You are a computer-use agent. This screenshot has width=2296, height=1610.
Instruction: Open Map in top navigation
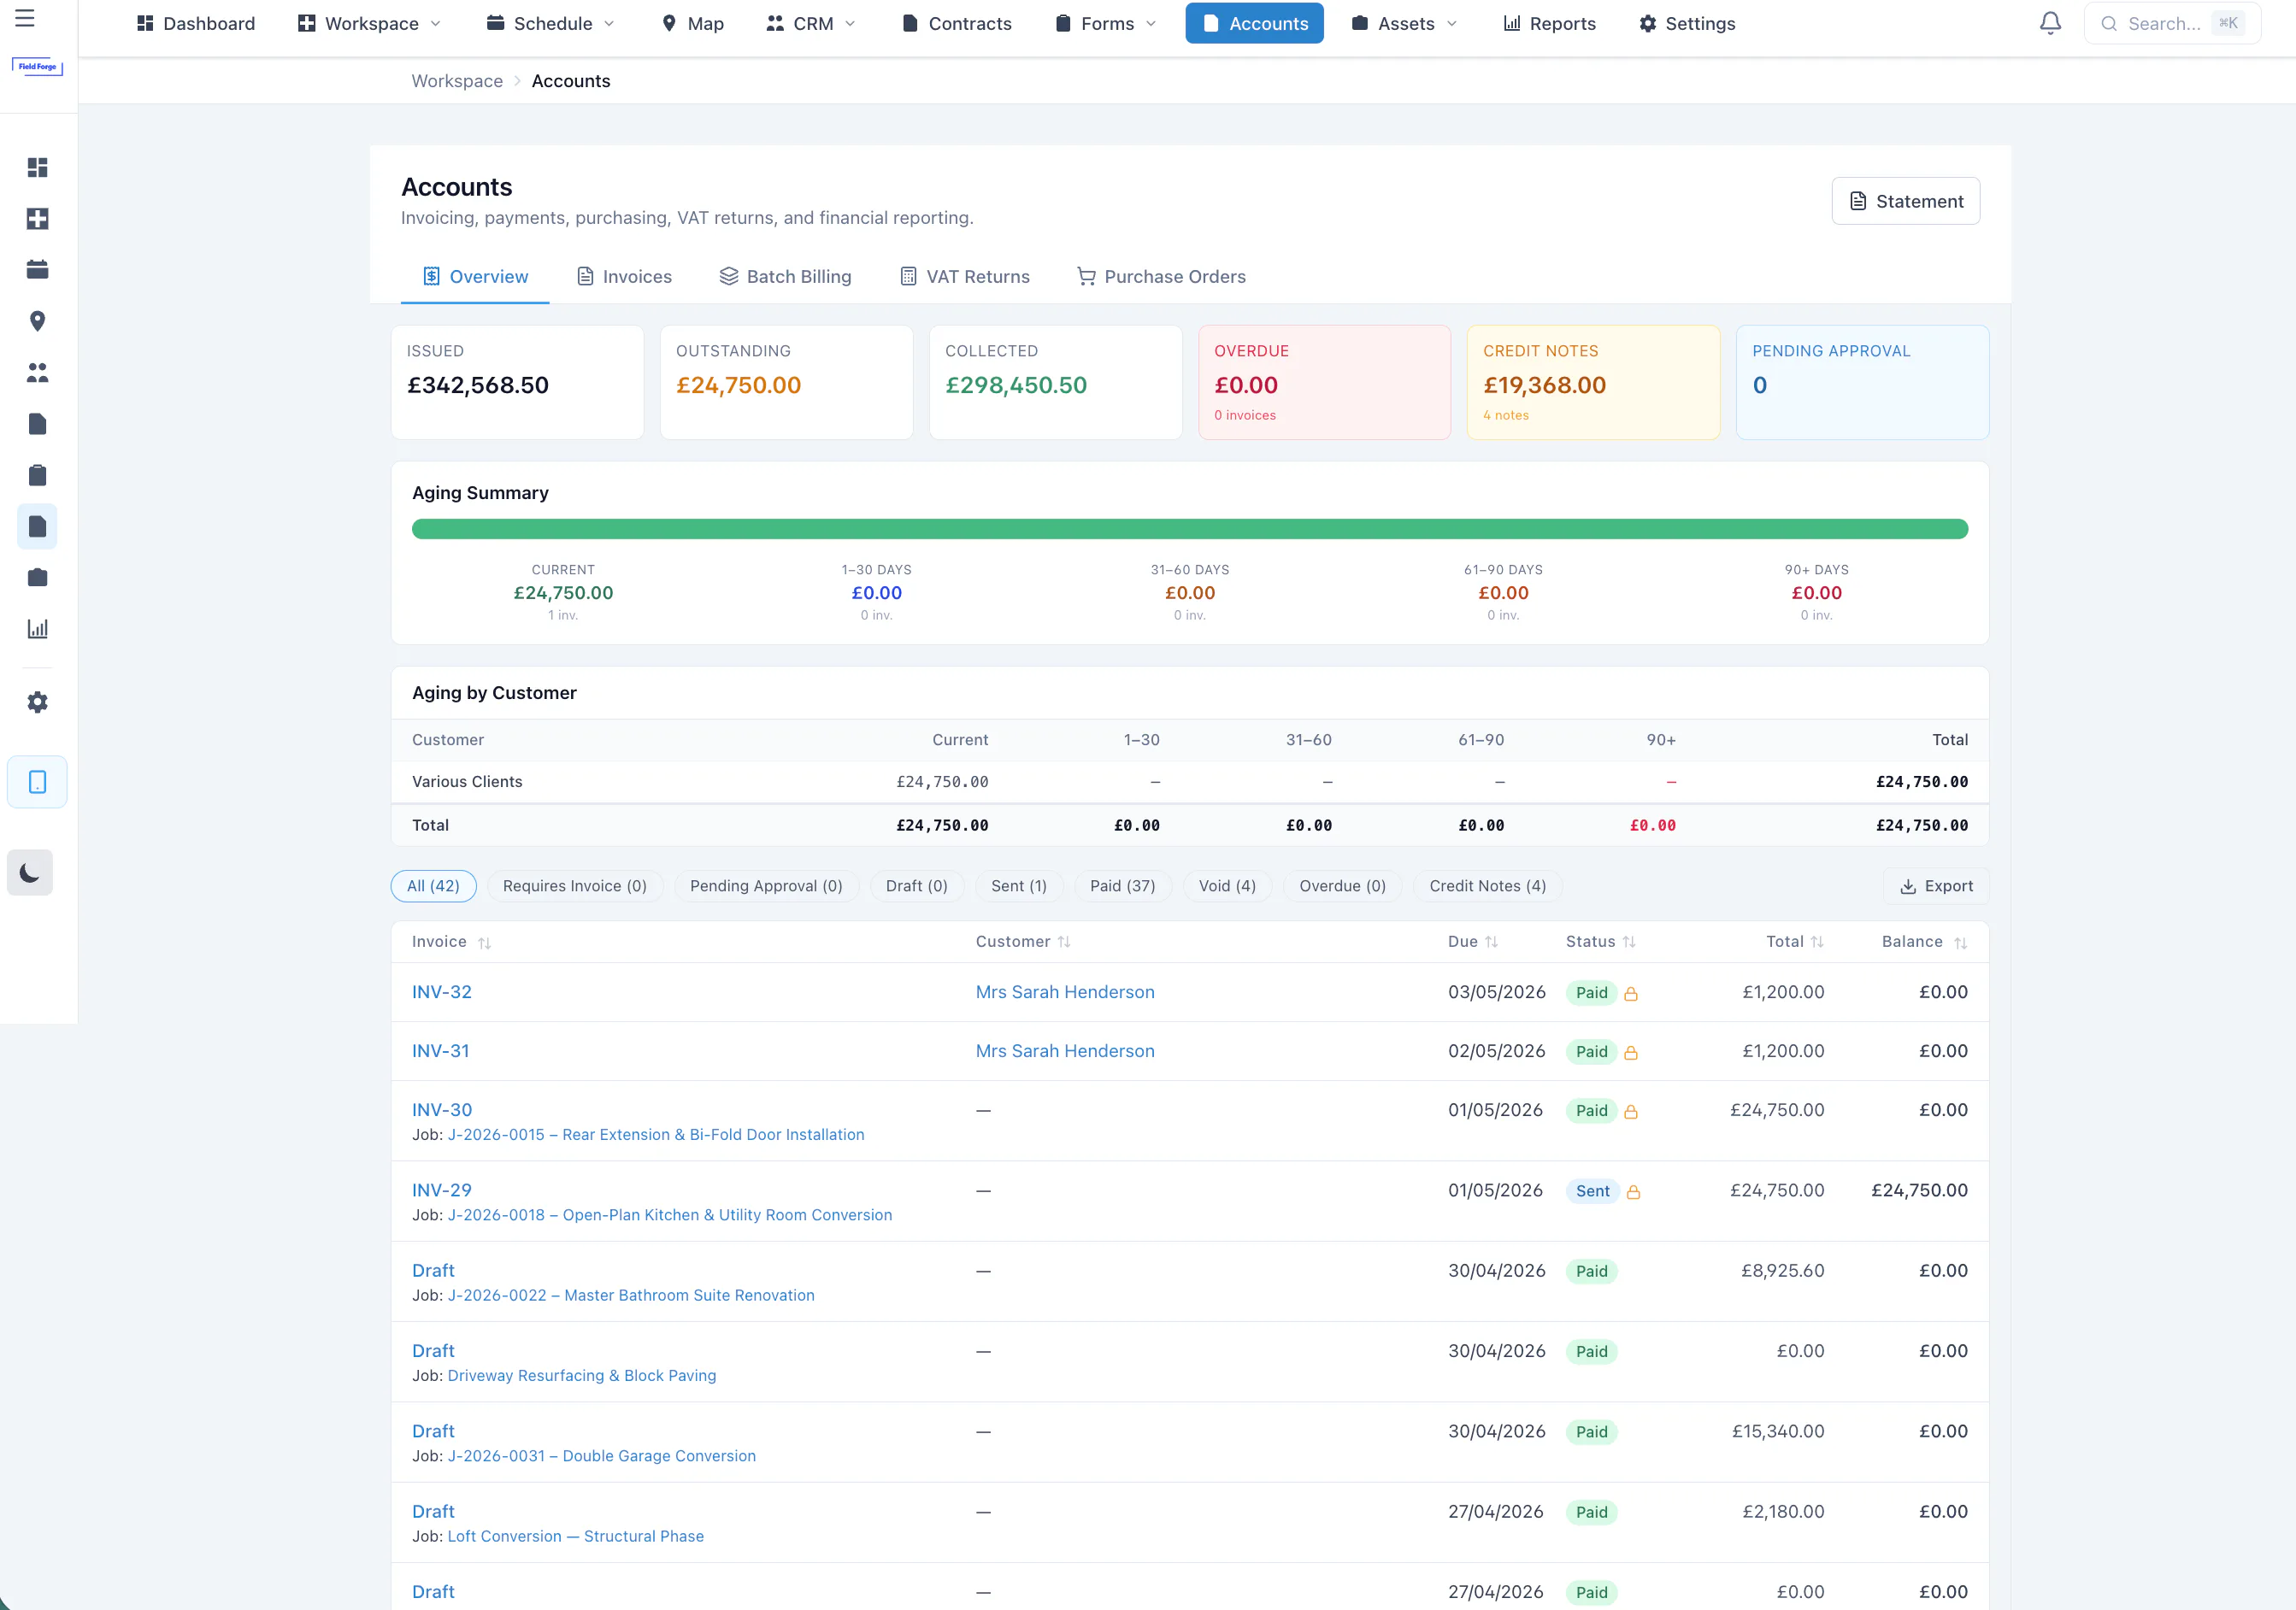(x=693, y=23)
